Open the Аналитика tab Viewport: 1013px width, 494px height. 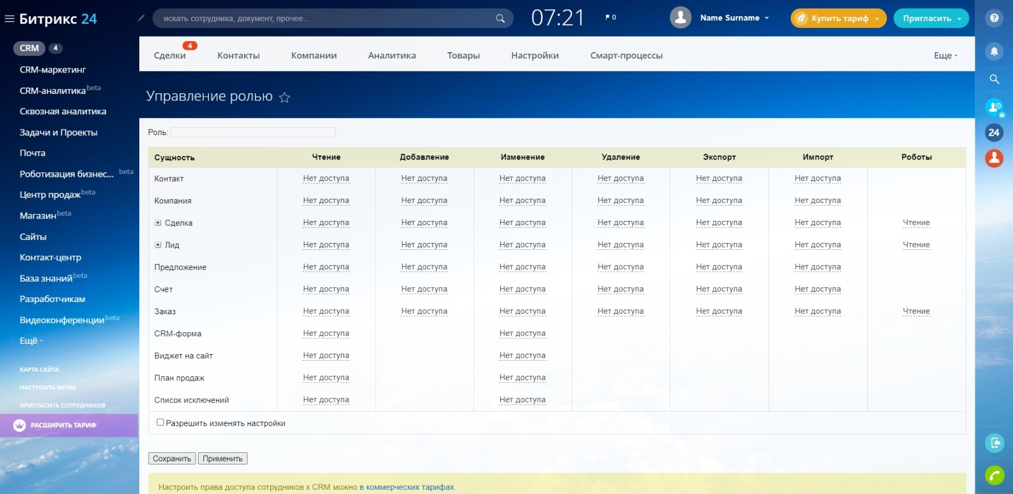tap(392, 56)
